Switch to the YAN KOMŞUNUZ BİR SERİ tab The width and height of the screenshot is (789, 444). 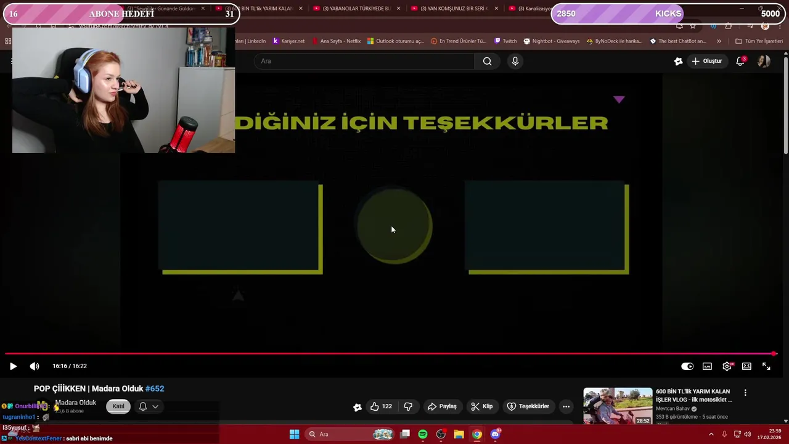(454, 9)
